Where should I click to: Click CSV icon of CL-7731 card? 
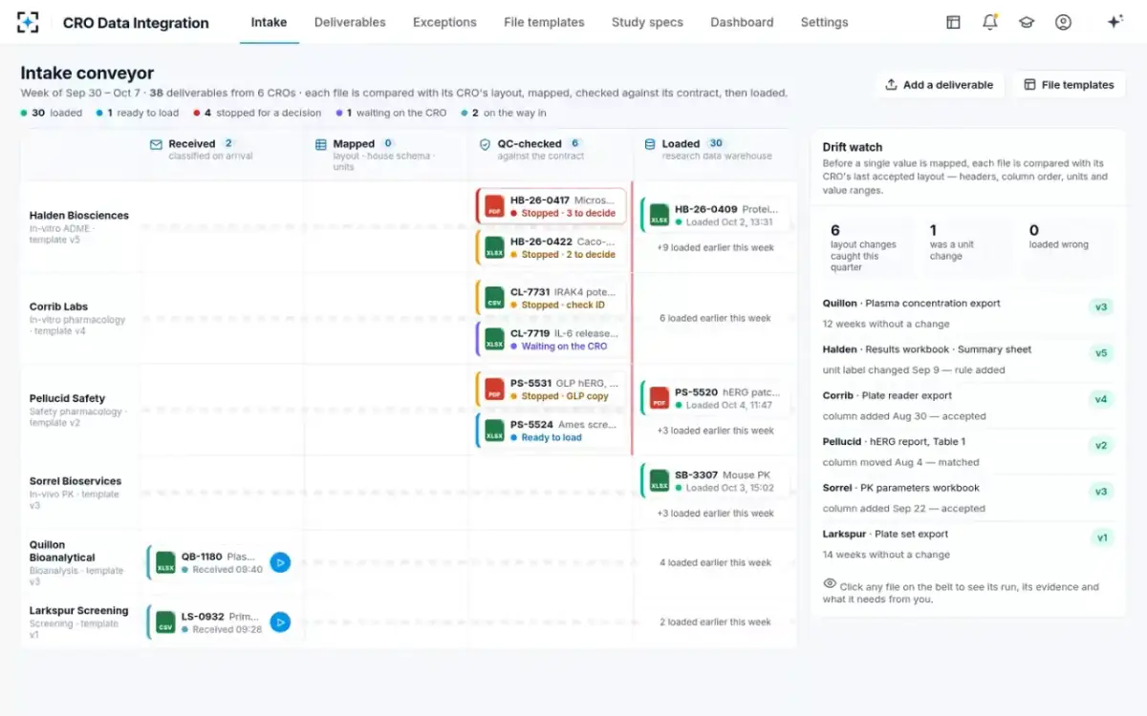point(494,298)
